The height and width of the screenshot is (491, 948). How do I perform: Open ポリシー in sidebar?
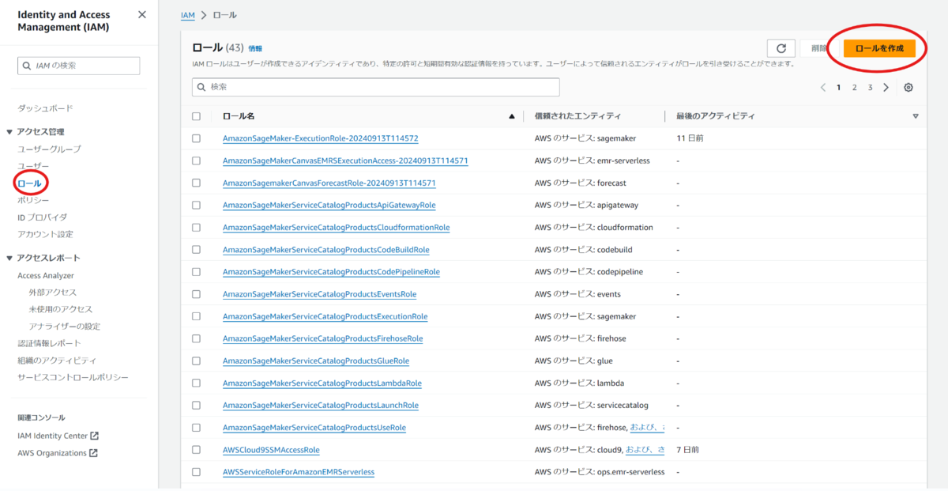tap(33, 200)
